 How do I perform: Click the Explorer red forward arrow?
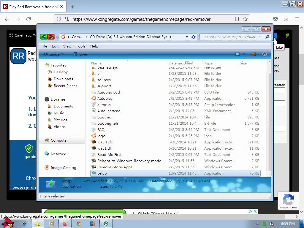51,37
